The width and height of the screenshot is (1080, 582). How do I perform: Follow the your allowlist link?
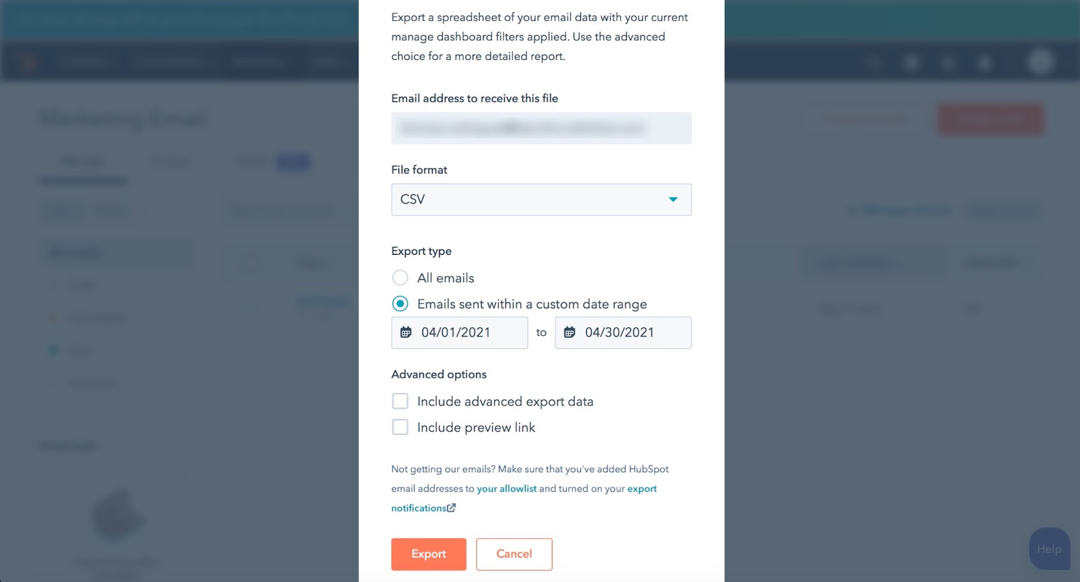[507, 489]
